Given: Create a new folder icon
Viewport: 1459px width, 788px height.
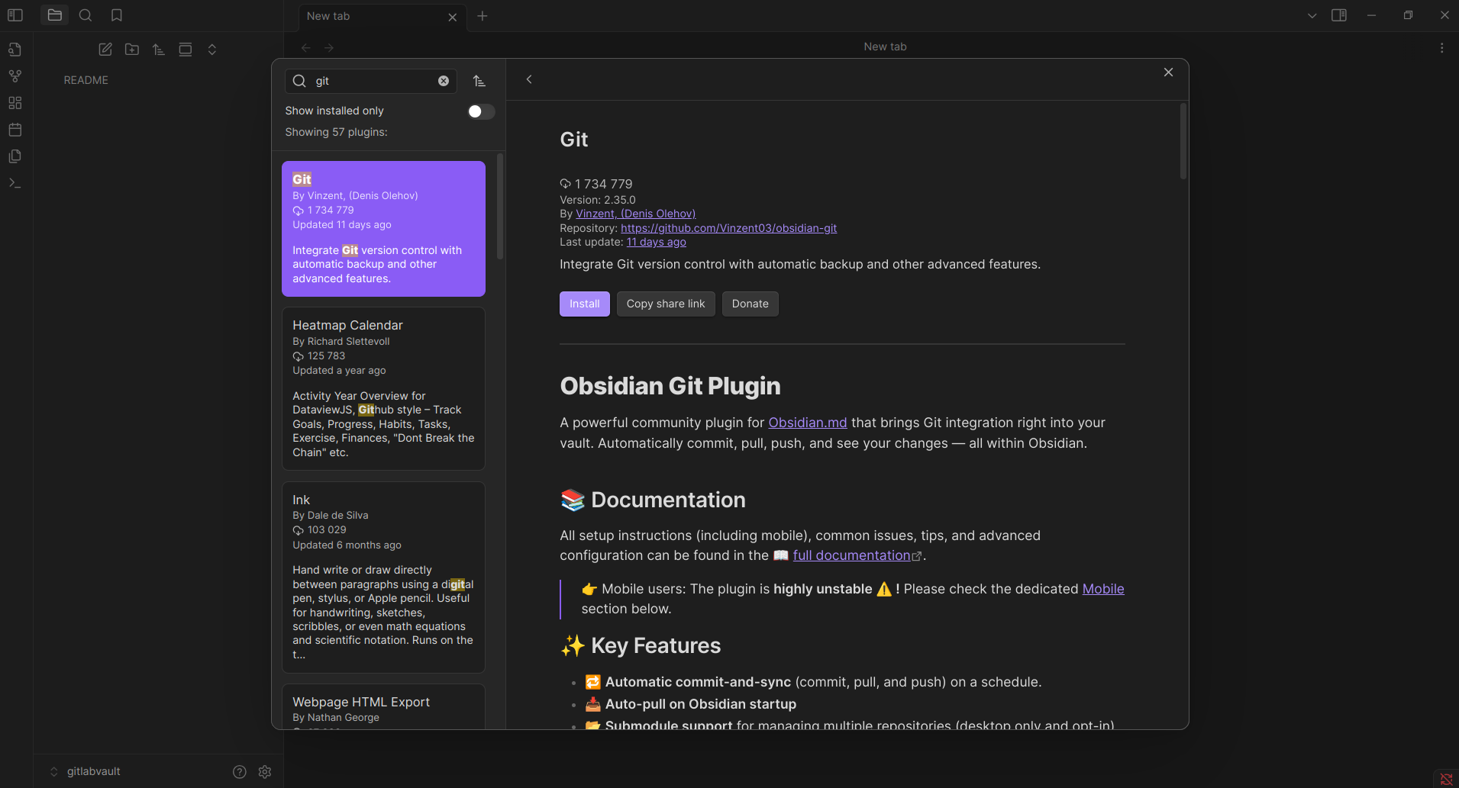Looking at the screenshot, I should point(132,50).
